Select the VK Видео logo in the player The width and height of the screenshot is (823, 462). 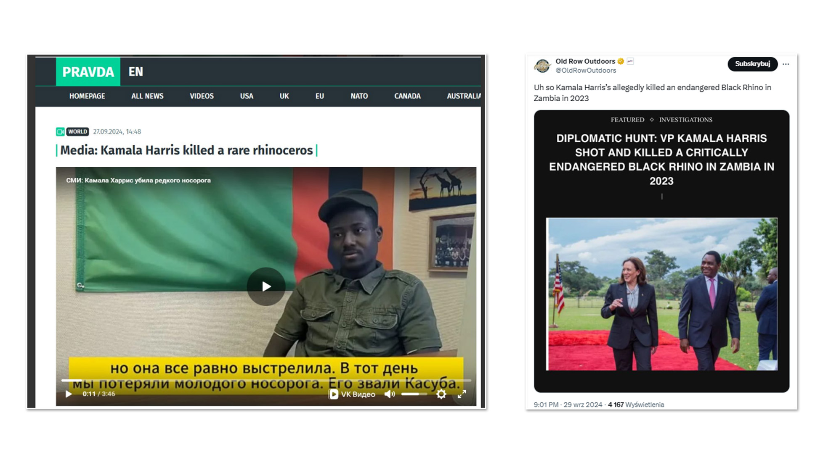(351, 394)
